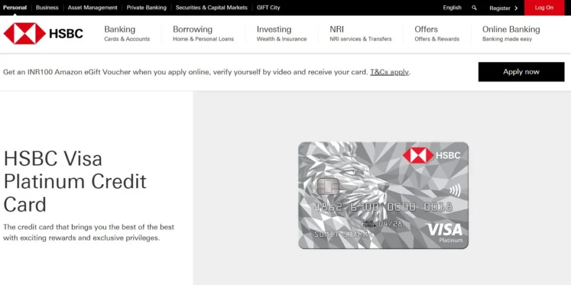Expand the Investing Wealth & Insurance menu
The image size is (571, 285).
(x=282, y=33)
